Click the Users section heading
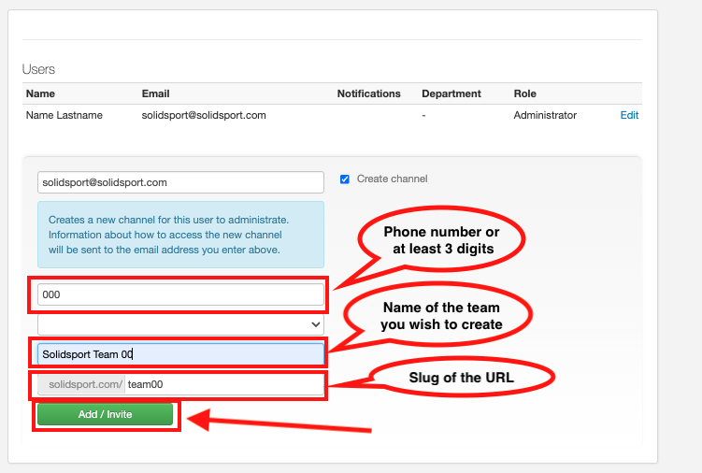 pyautogui.click(x=38, y=69)
